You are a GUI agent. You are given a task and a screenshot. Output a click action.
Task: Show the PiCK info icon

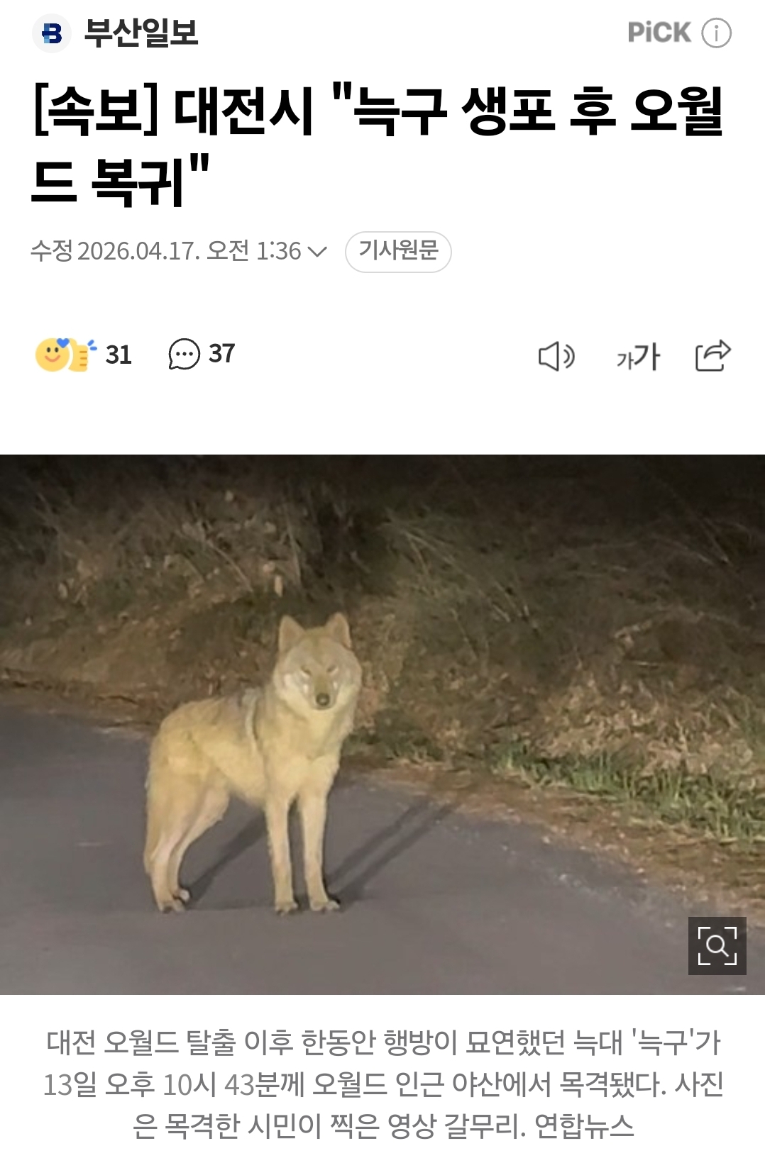coord(716,33)
